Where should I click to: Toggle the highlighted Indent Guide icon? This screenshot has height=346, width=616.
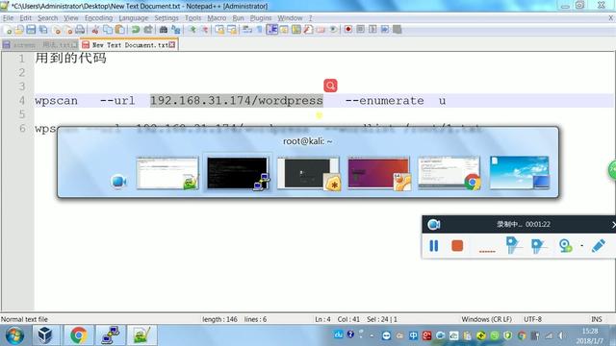point(271,30)
